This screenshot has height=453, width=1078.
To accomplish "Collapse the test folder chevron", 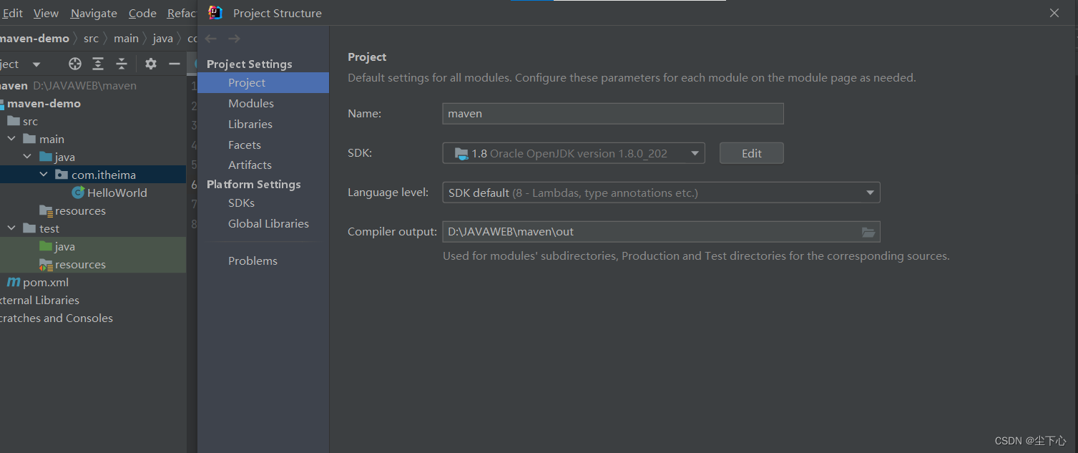I will click(x=11, y=228).
